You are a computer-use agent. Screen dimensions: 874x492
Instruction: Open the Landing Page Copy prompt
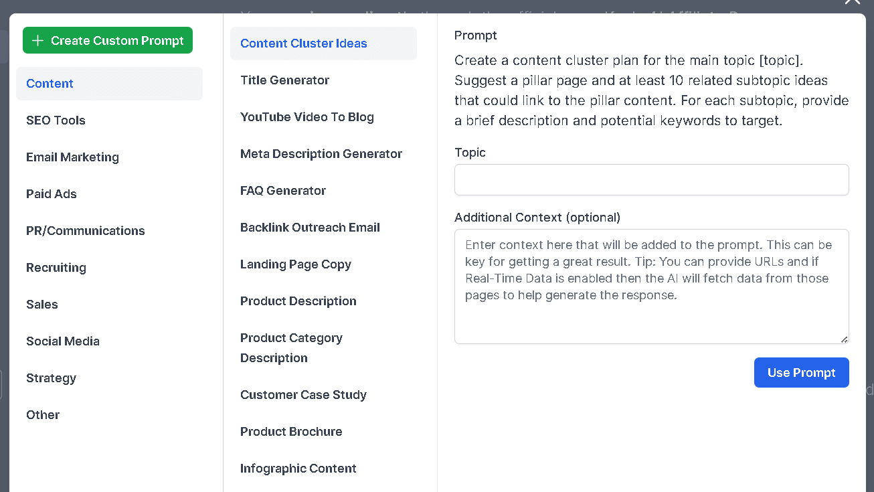coord(295,264)
